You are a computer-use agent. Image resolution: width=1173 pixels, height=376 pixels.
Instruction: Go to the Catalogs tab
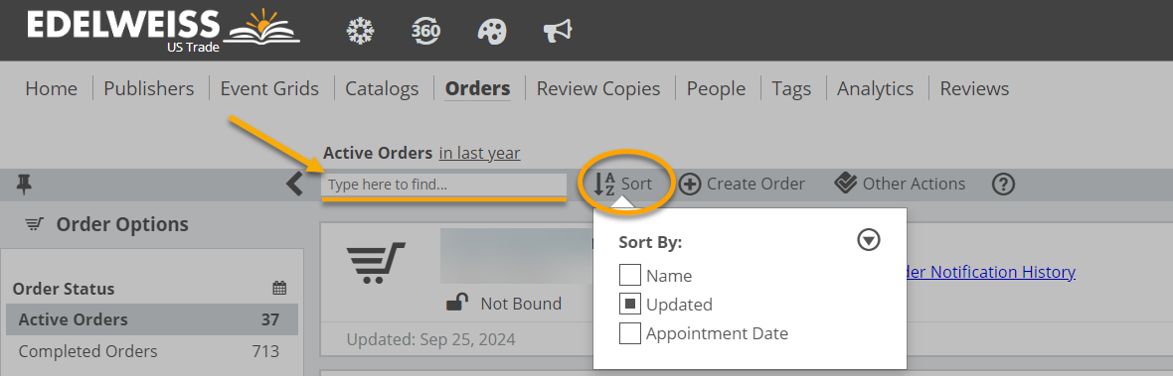click(x=382, y=88)
